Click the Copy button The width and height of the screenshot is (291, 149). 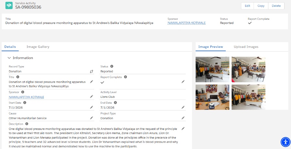point(261,6)
